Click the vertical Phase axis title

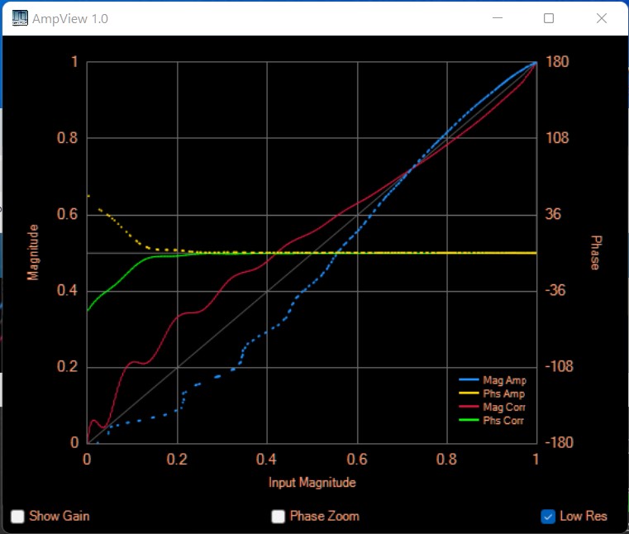click(594, 252)
